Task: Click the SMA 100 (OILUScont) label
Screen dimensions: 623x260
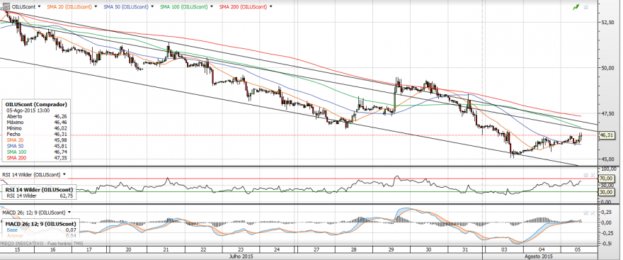Action: point(184,7)
